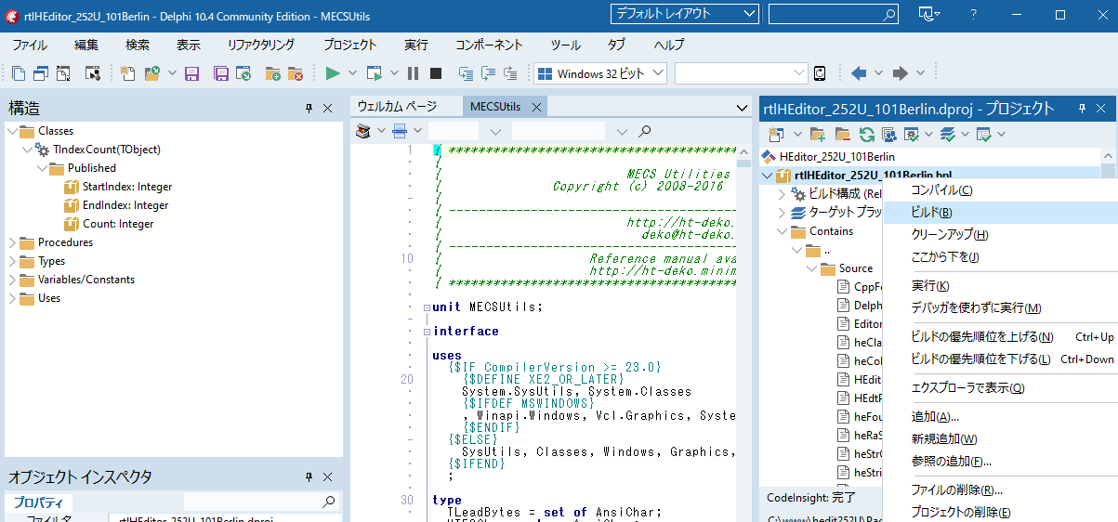
Task: Switch to the ウェルカム ページ tab
Action: tap(397, 107)
